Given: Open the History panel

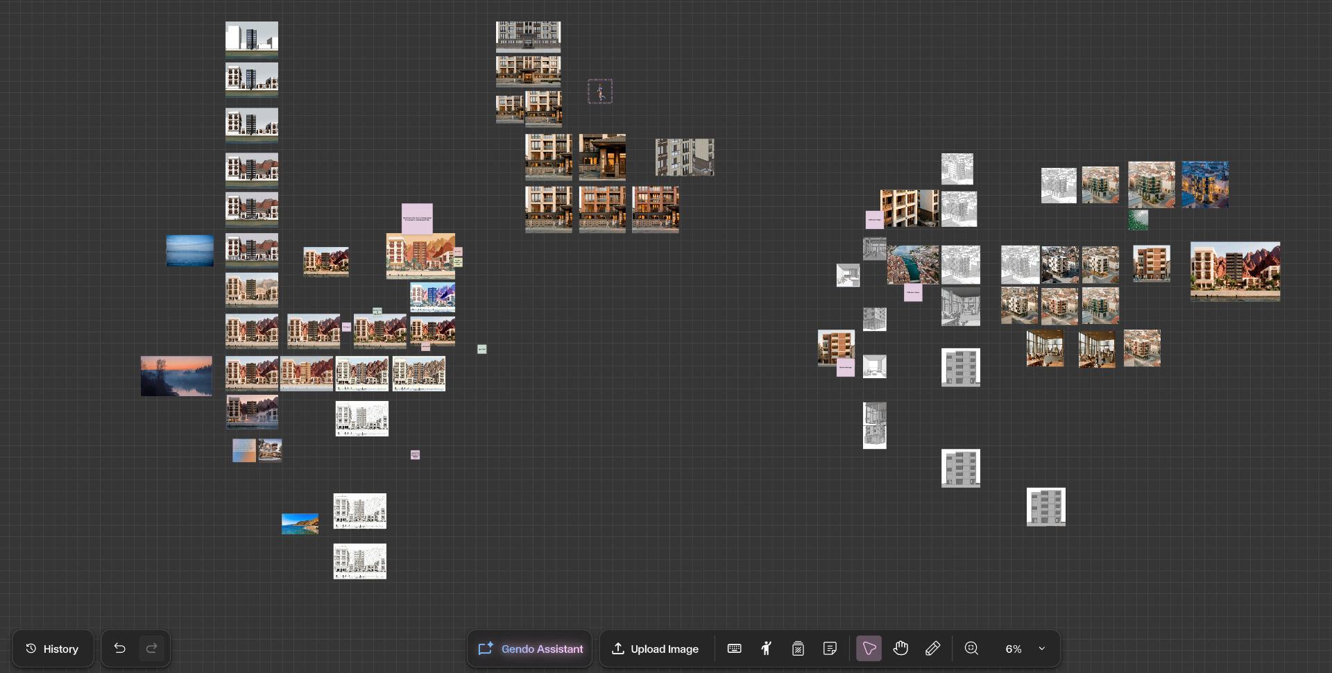Looking at the screenshot, I should 53,649.
